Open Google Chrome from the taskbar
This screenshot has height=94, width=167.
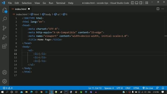click(41, 92)
